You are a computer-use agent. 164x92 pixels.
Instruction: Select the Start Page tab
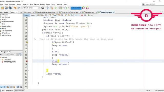pyautogui.click(x=27, y=12)
